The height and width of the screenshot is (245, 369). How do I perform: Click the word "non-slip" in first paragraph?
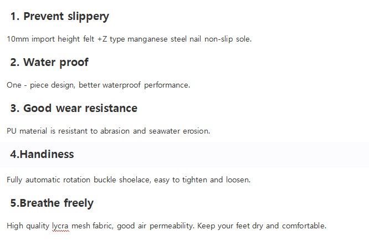coord(217,39)
